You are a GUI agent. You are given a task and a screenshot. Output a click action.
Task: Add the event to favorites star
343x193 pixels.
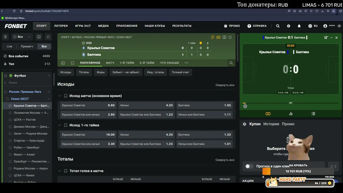tap(230, 37)
